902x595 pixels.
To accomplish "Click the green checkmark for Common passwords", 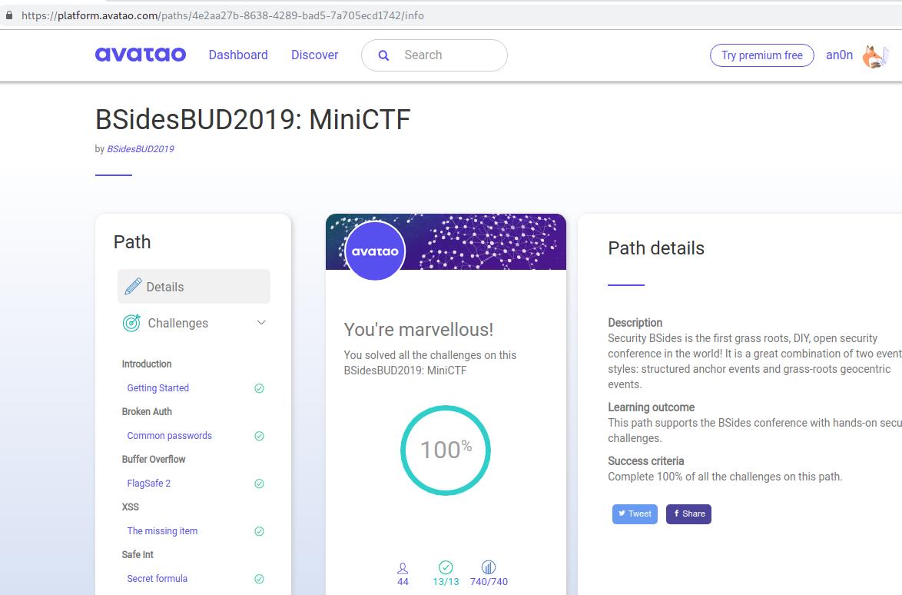I will (x=260, y=436).
